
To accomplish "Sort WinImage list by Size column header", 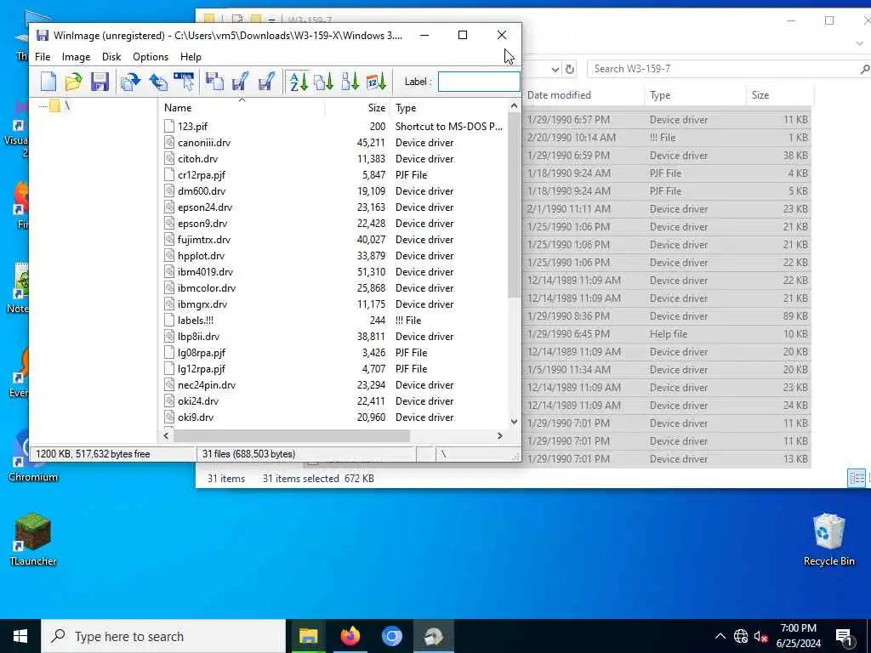I will point(357,108).
